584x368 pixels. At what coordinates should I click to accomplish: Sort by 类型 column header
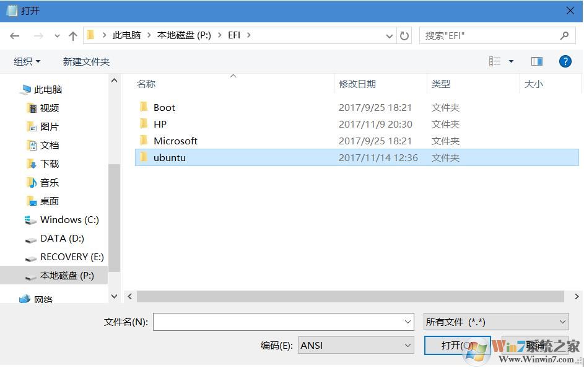(440, 84)
